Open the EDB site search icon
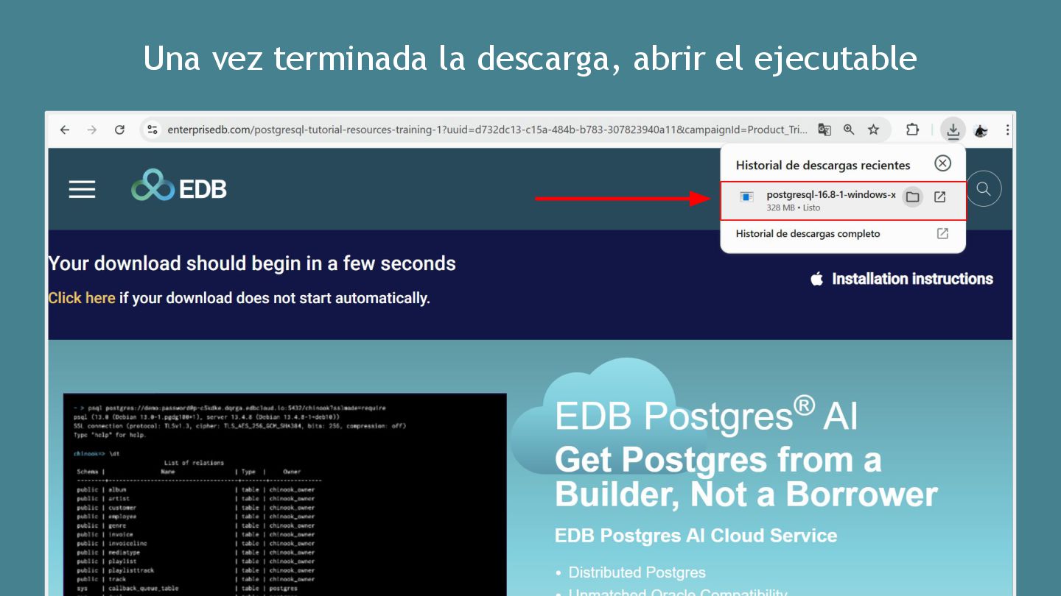 pos(984,188)
